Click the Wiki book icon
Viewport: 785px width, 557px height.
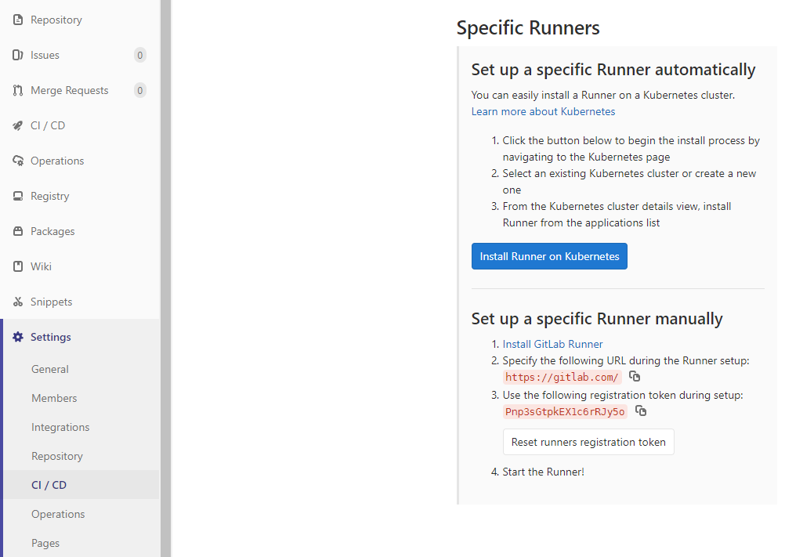pyautogui.click(x=18, y=266)
